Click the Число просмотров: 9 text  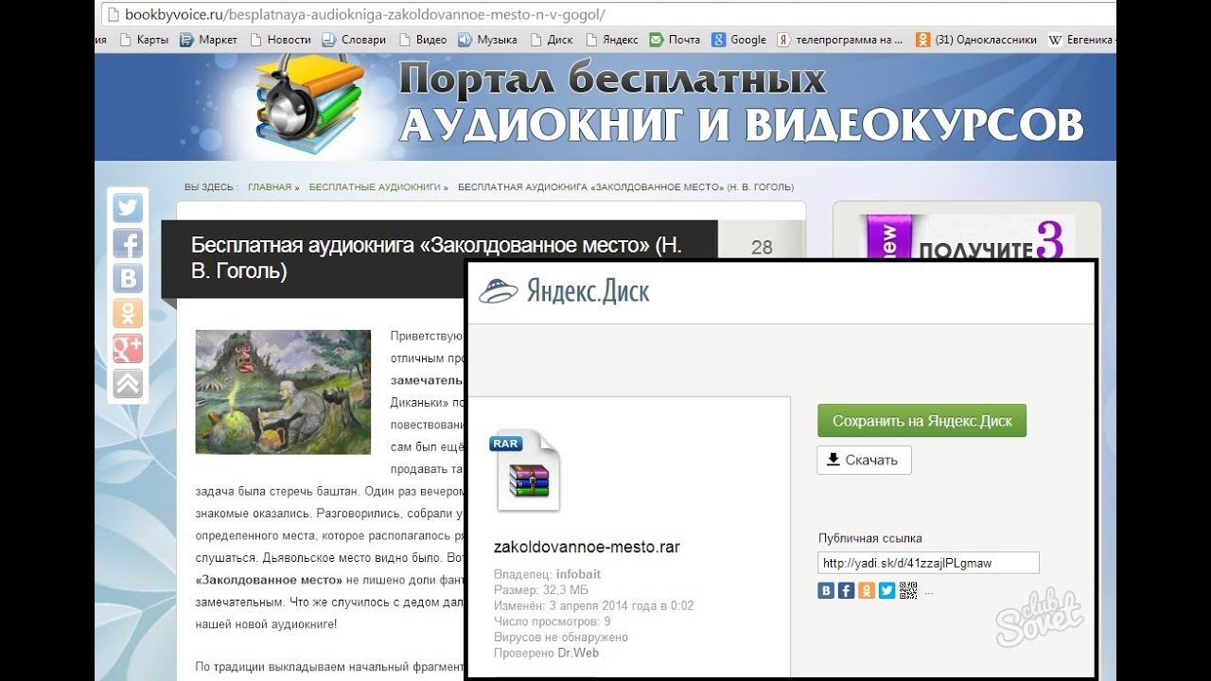tap(552, 621)
